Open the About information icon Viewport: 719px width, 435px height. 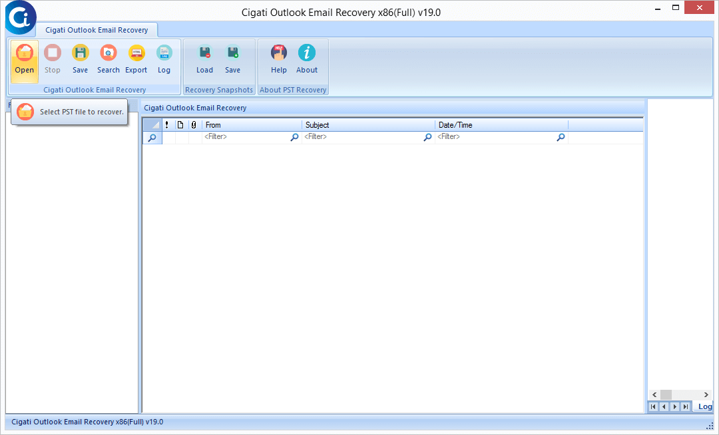tap(307, 61)
